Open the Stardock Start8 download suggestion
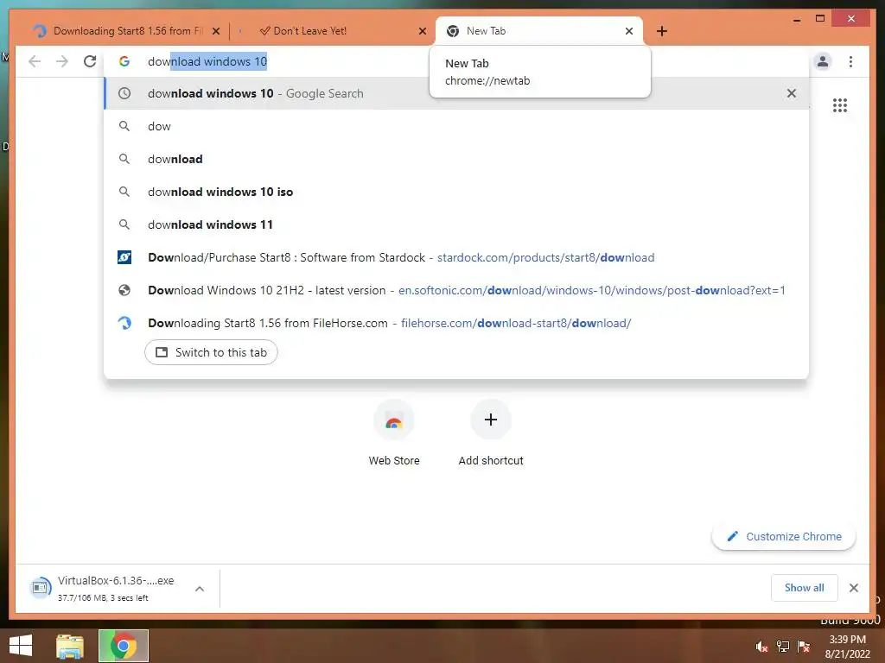 click(x=456, y=257)
